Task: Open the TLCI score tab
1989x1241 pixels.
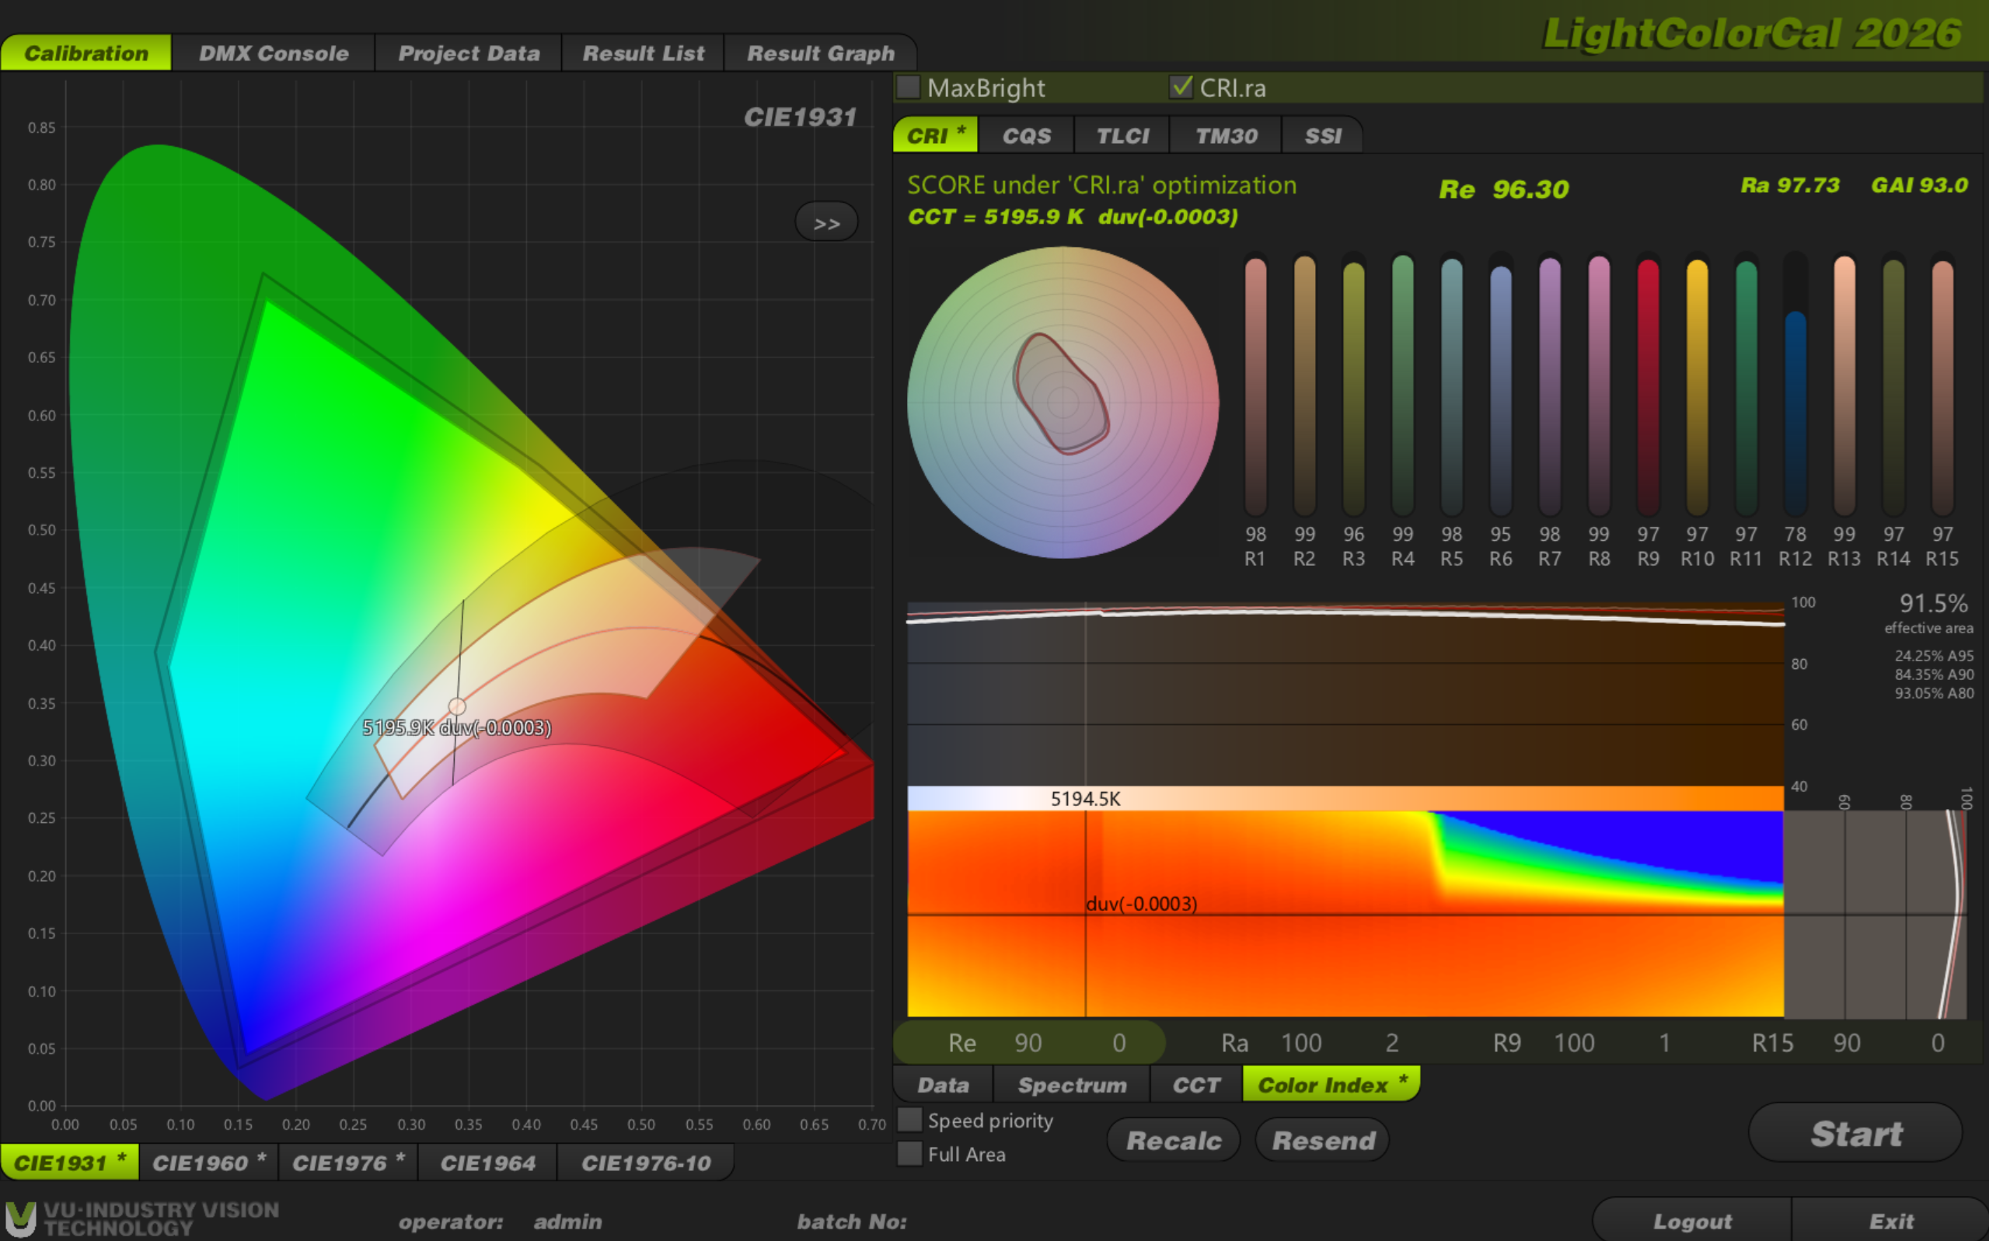Action: (x=1122, y=135)
